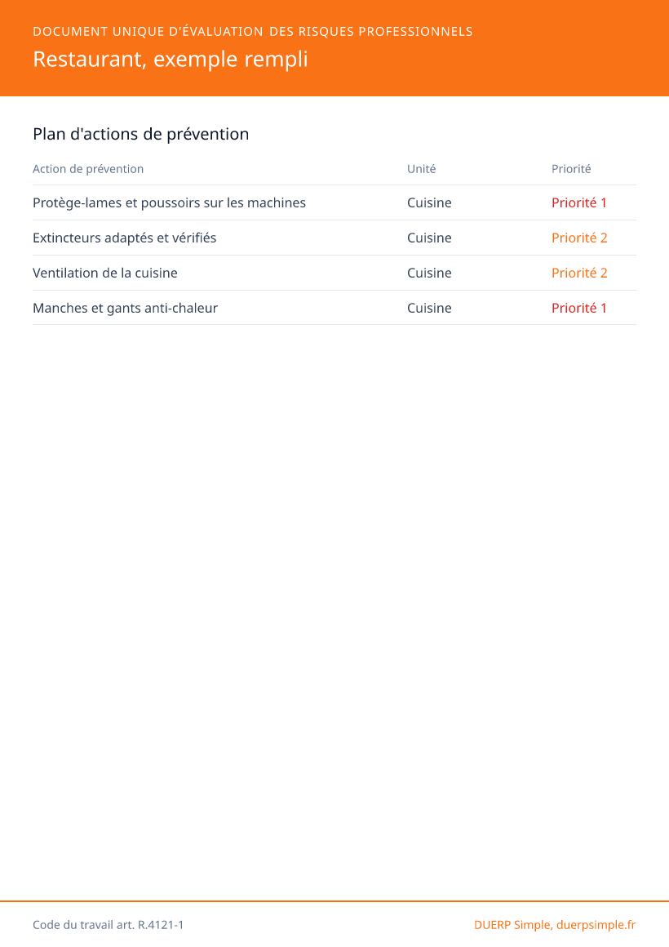Select 'Protège-lames et poussoirs sur les machines' row
The height and width of the screenshot is (947, 669).
[x=334, y=203]
